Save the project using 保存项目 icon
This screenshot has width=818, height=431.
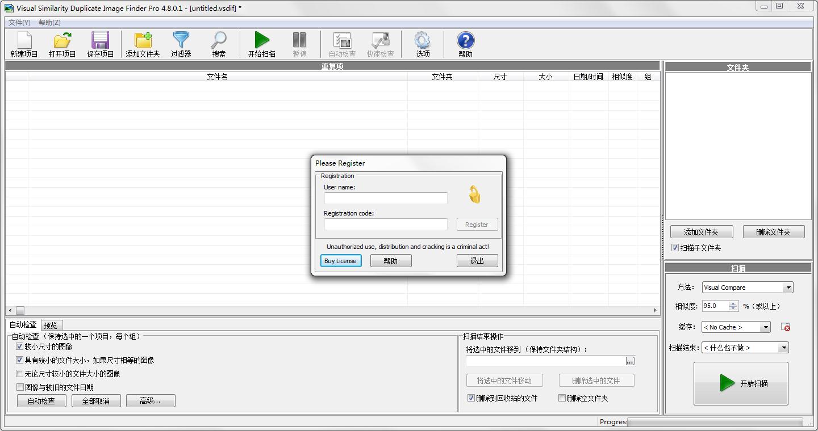click(100, 44)
